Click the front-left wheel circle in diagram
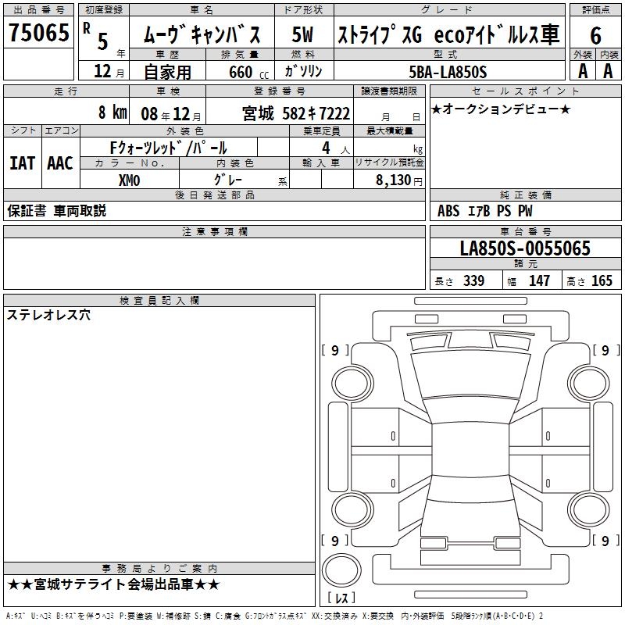Image resolution: width=625 pixels, height=625 pixels. pos(352,384)
